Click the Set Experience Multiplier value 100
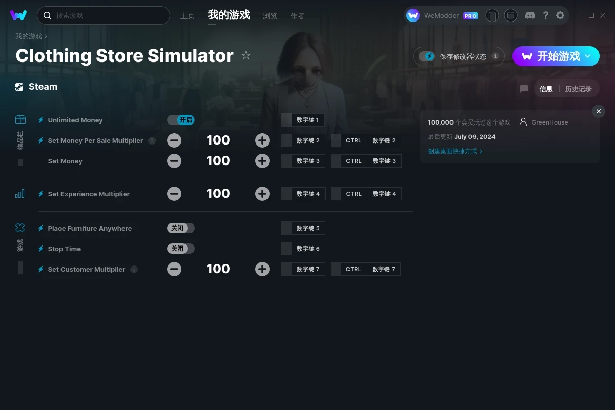The height and width of the screenshot is (410, 615). coord(218,194)
